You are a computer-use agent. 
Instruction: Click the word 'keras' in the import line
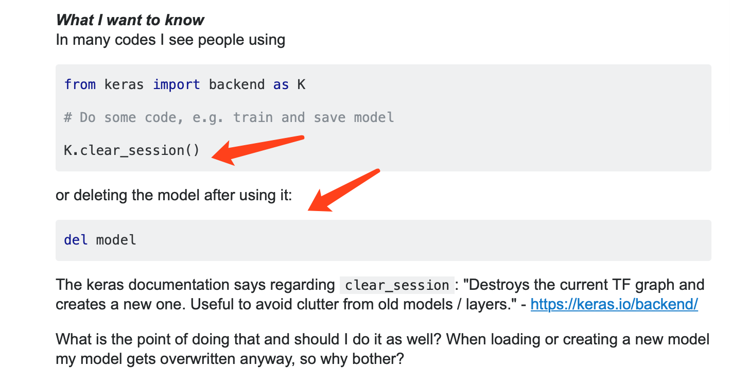pyautogui.click(x=124, y=84)
